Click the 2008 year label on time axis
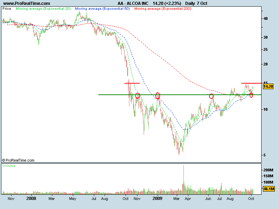The width and height of the screenshot is (279, 209). 31,198
